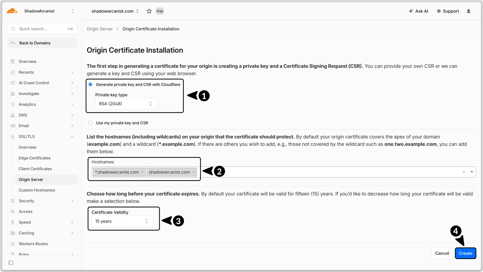Image resolution: width=483 pixels, height=272 pixels.
Task: Click the Cloudflare logo icon
Action: (x=12, y=11)
